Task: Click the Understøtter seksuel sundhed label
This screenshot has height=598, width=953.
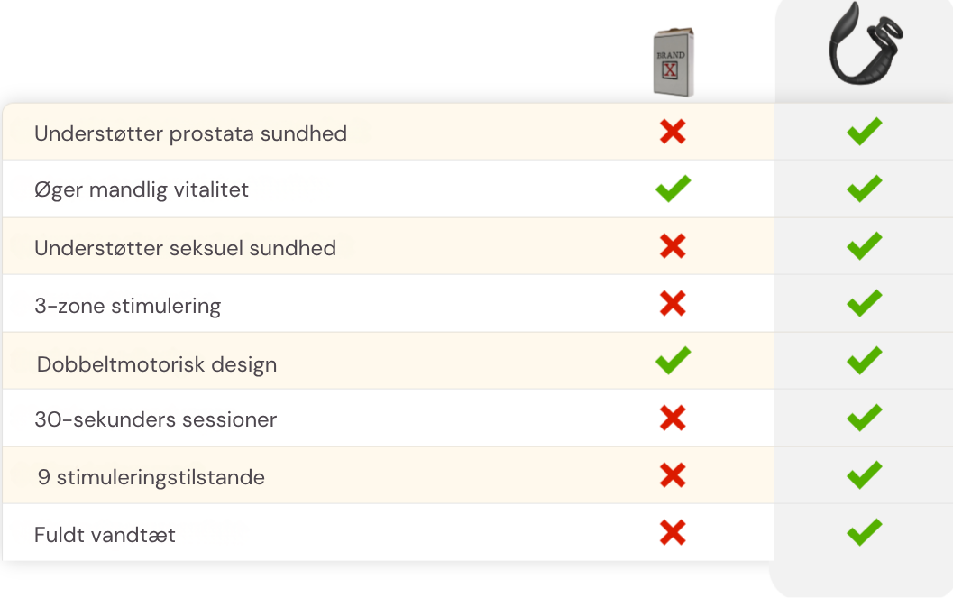Action: click(186, 248)
